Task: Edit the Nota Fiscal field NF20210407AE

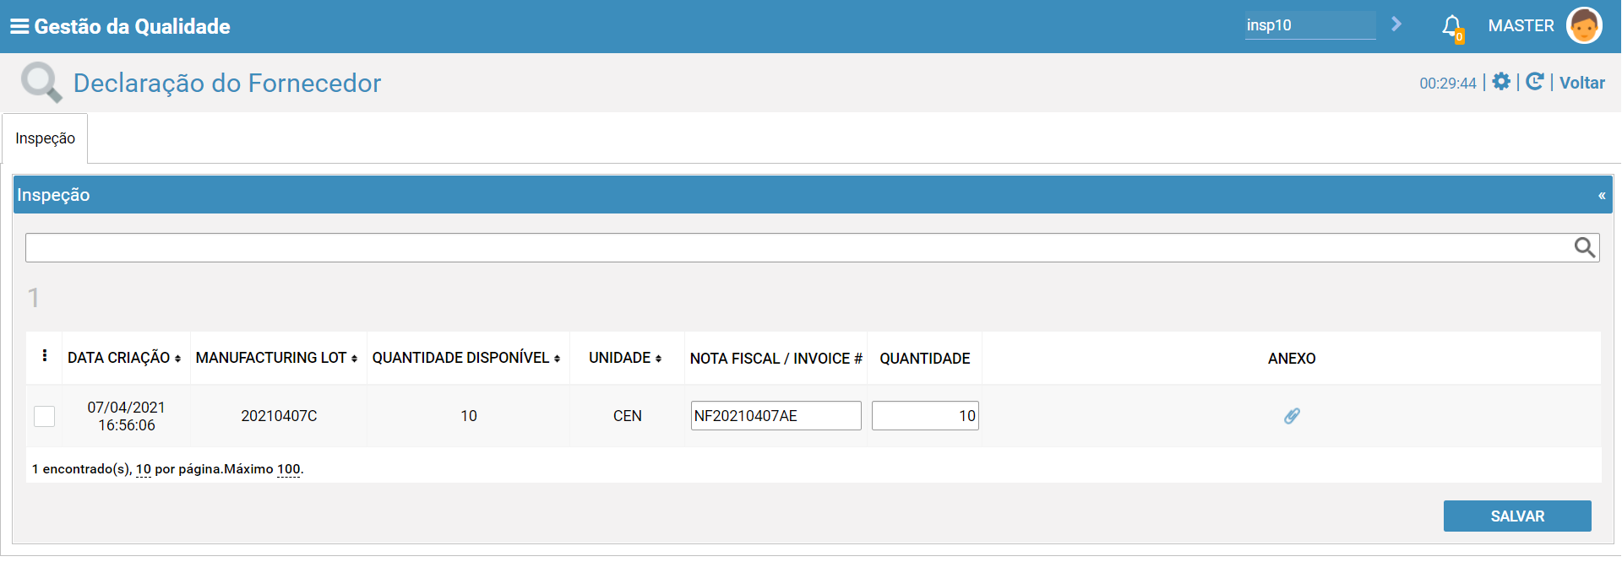Action: click(x=776, y=416)
